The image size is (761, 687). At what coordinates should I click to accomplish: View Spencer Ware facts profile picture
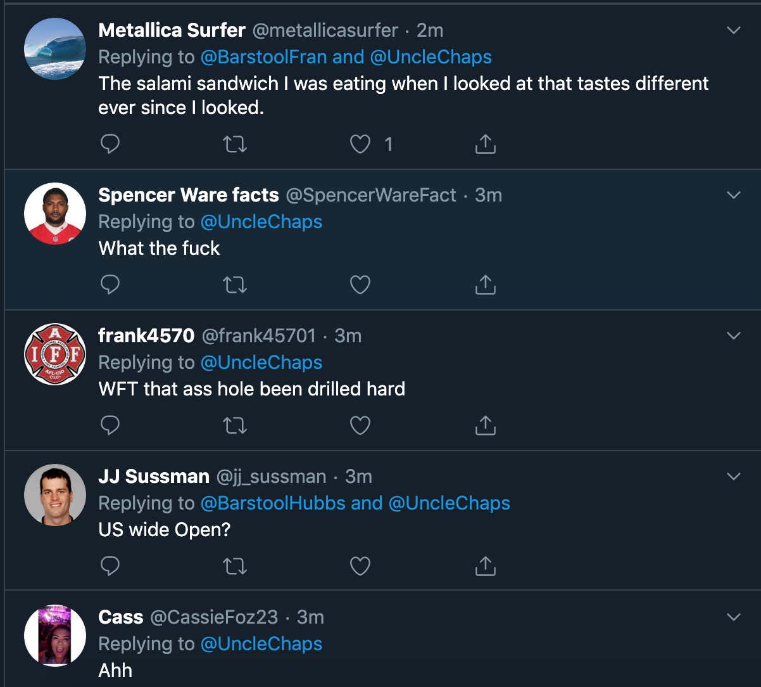pos(55,214)
